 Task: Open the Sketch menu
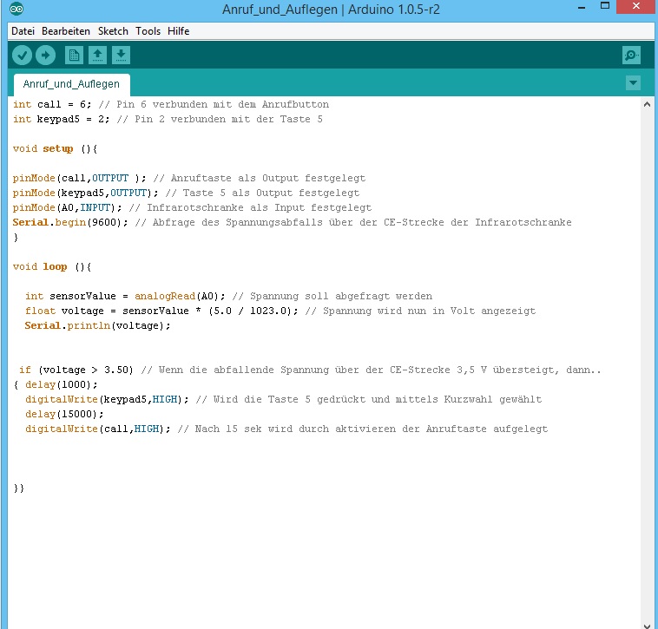click(x=113, y=31)
